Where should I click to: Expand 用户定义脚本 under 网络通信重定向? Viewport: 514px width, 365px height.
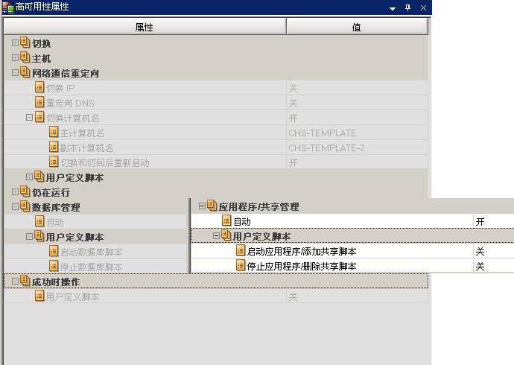29,177
